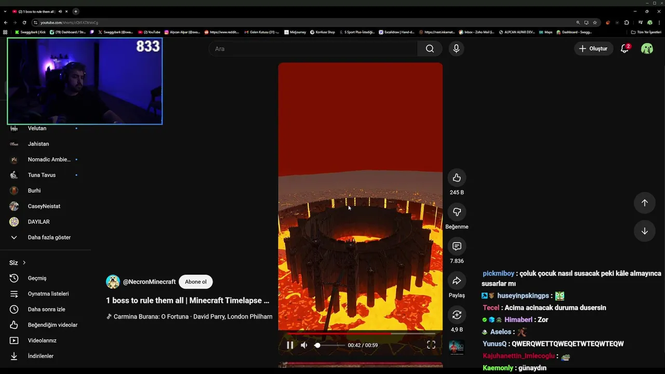Open the Oluştur create button
Image resolution: width=665 pixels, height=374 pixels.
click(593, 49)
